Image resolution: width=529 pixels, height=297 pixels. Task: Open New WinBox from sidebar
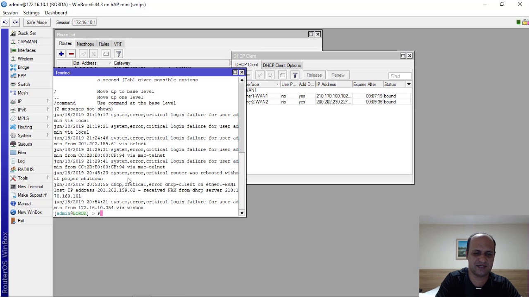click(x=29, y=212)
